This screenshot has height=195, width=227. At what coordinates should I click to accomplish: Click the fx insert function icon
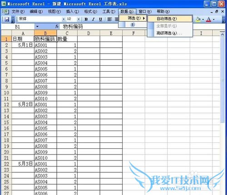coord(57,27)
